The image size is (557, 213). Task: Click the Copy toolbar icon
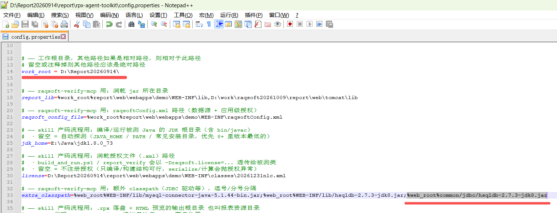point(87,24)
